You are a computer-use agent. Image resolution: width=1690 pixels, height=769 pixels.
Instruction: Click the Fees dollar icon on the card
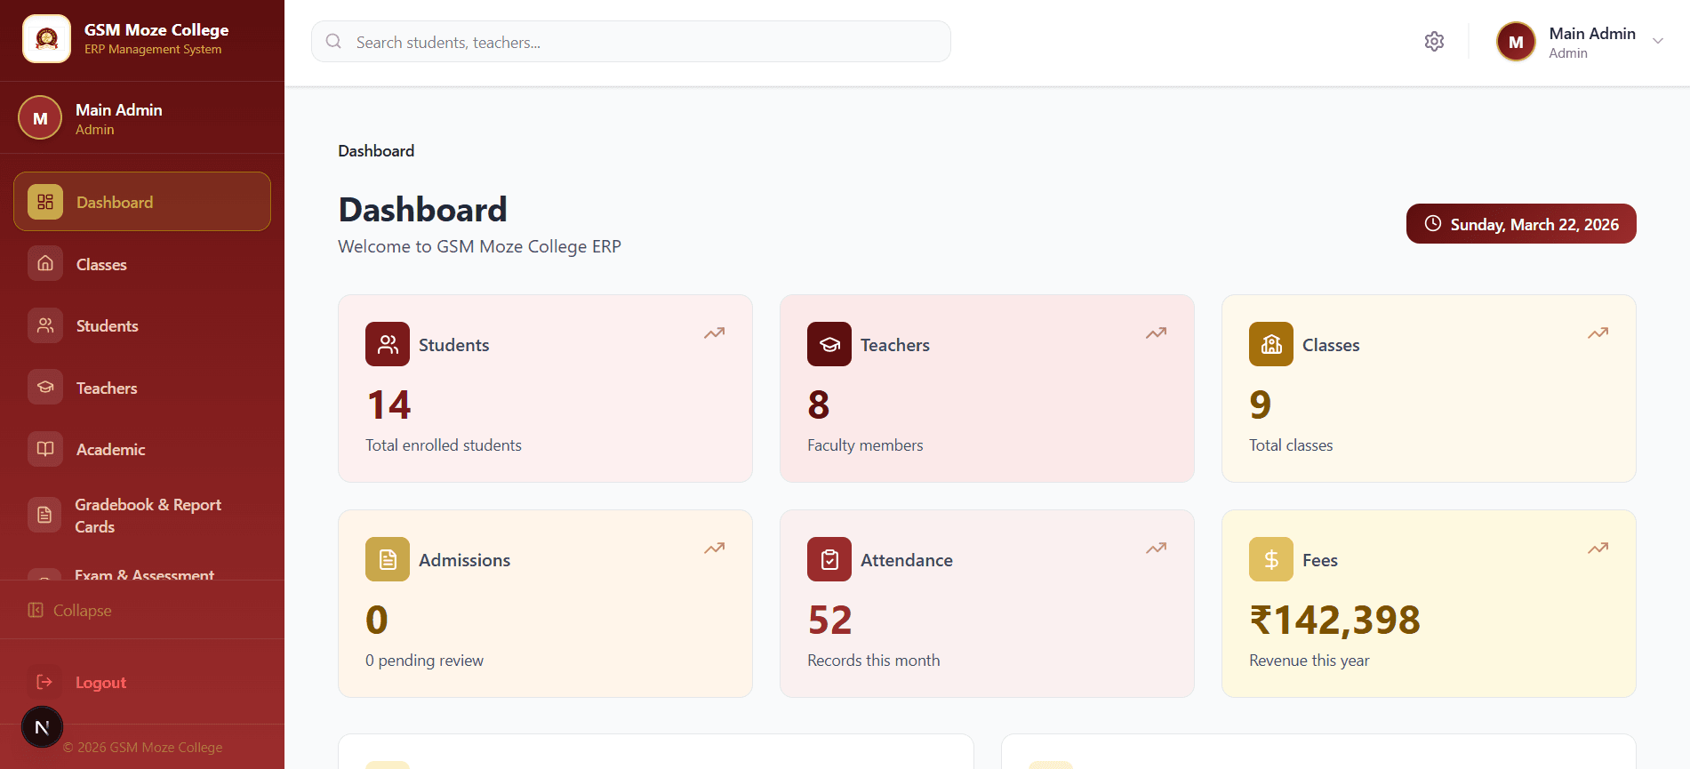pyautogui.click(x=1270, y=559)
